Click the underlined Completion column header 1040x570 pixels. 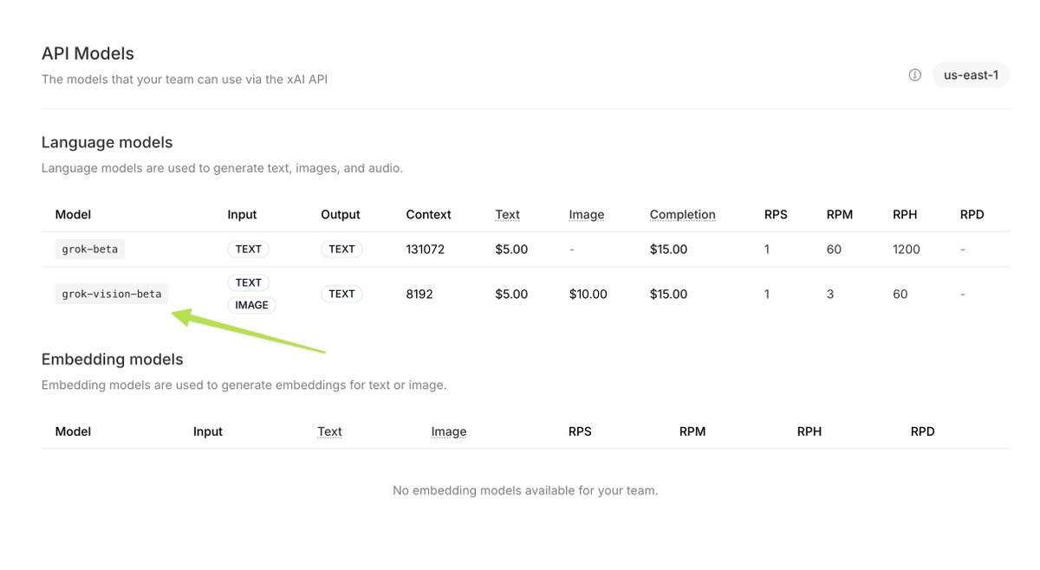(683, 215)
